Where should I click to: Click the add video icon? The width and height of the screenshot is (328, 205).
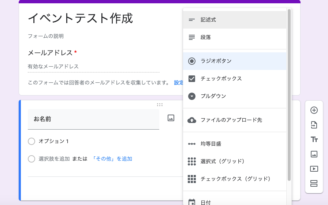(314, 169)
